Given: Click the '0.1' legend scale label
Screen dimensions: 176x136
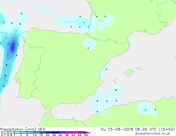Looking at the screenshot, I should pyautogui.click(x=3, y=135).
